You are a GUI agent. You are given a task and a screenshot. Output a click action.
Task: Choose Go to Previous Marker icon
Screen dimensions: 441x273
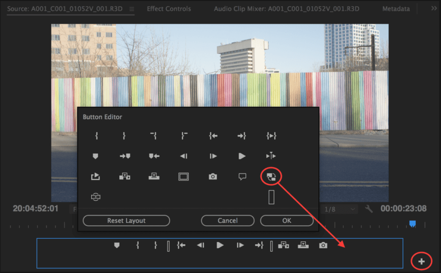click(x=154, y=156)
